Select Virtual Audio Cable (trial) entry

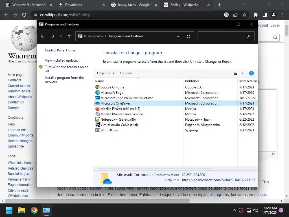119,125
